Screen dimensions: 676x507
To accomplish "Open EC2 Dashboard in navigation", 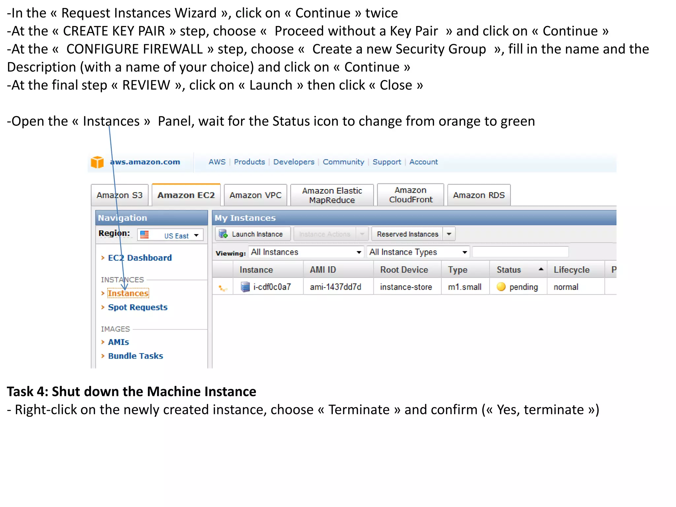I will [140, 258].
